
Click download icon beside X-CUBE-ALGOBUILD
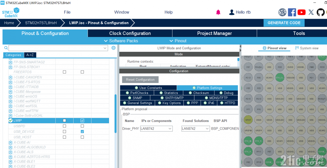pos(10,147)
